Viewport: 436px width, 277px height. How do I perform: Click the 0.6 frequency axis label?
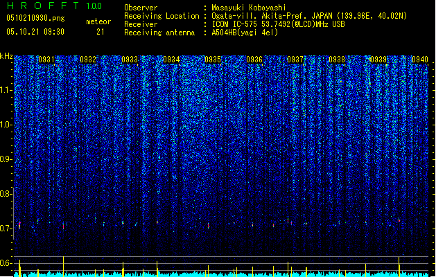point(6,263)
